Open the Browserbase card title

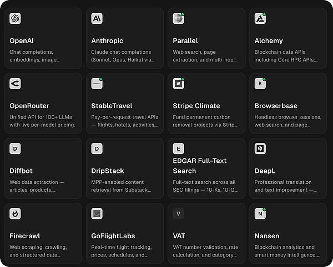point(276,106)
